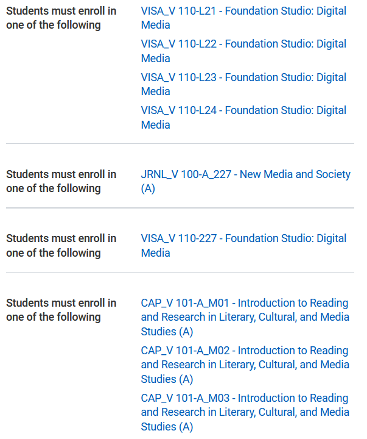This screenshot has width=367, height=439.
Task: Click enrollment label beside VISA_V 110-L21 group
Action: (61, 18)
